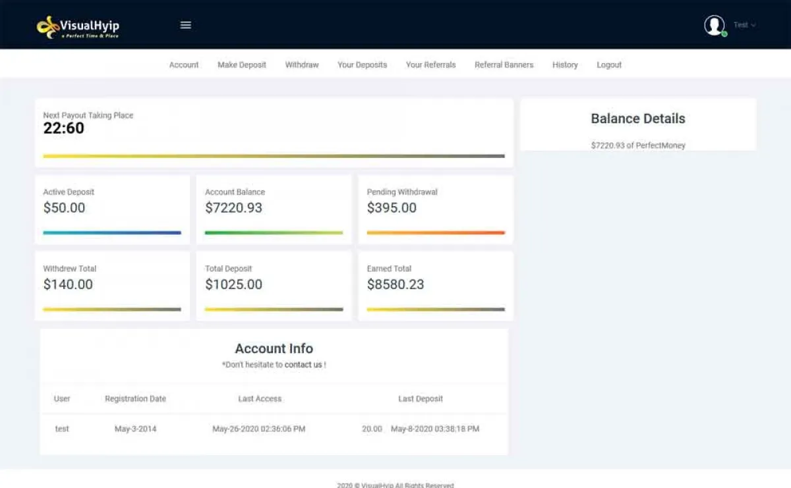Click the Active Deposit blue bar
Viewport: 791px width, 488px height.
[x=112, y=232]
